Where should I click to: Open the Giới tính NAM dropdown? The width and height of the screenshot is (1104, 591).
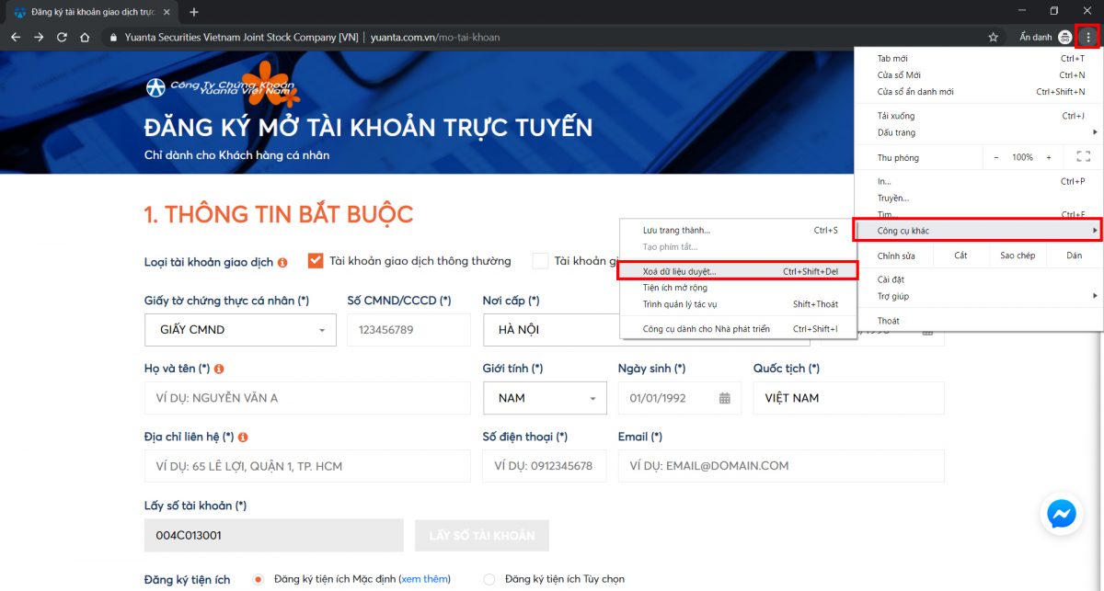click(x=592, y=398)
